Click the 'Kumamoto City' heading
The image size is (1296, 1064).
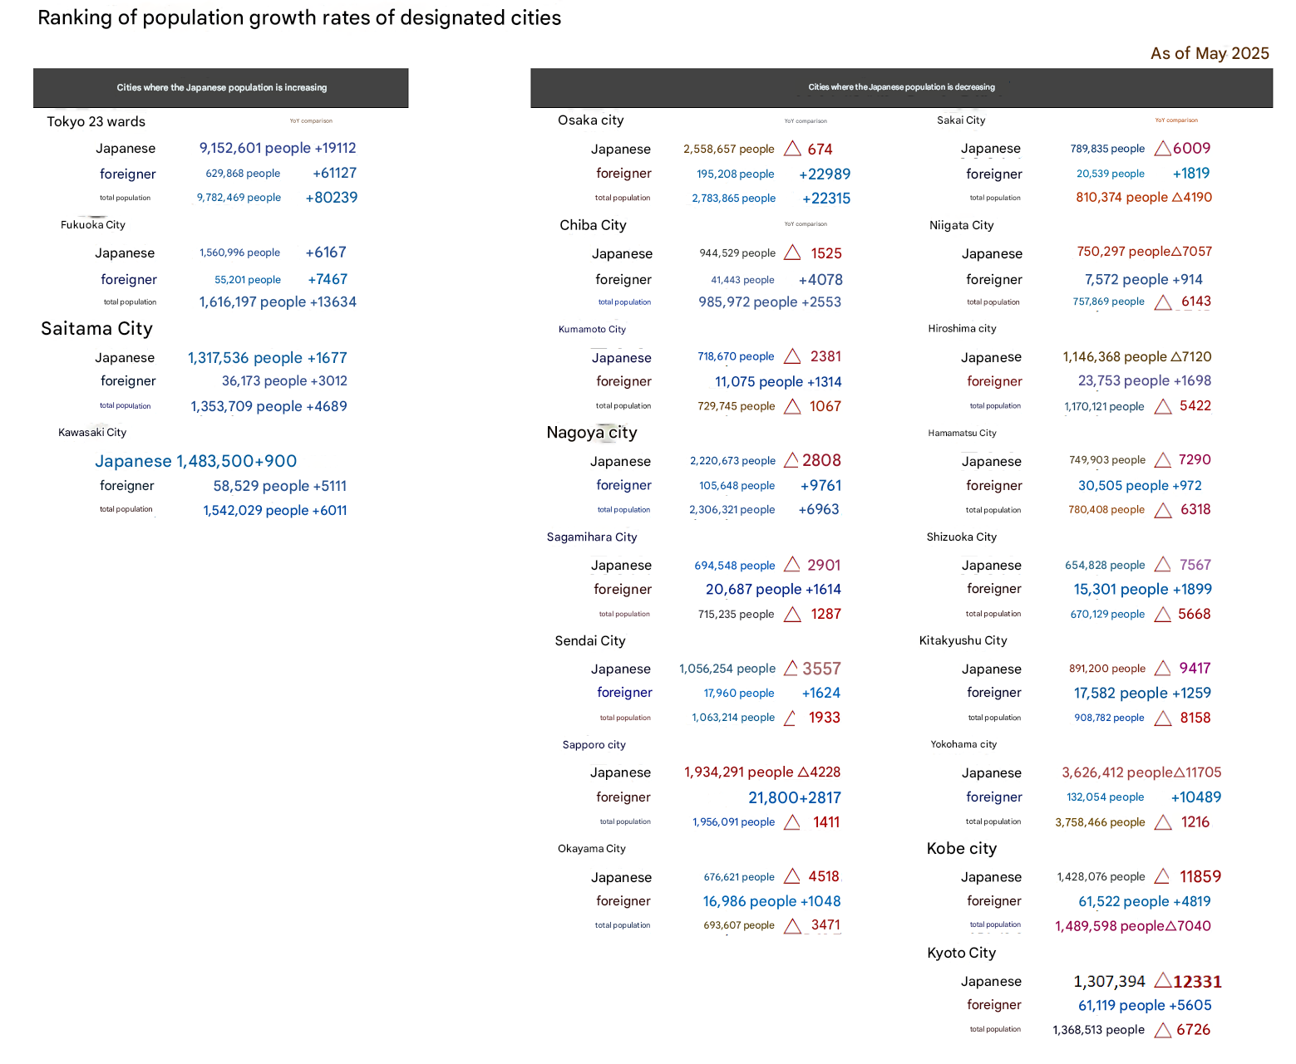(592, 329)
